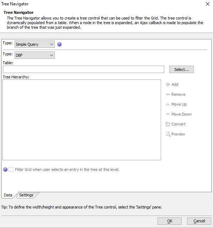213x228 pixels.
Task: Open the DBF type dropdown
Action: (x=34, y=55)
